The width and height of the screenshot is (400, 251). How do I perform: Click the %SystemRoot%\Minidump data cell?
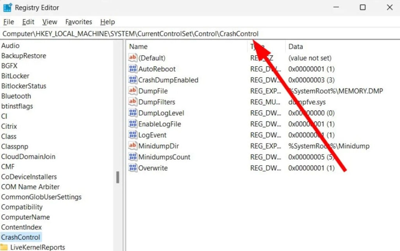(329, 146)
